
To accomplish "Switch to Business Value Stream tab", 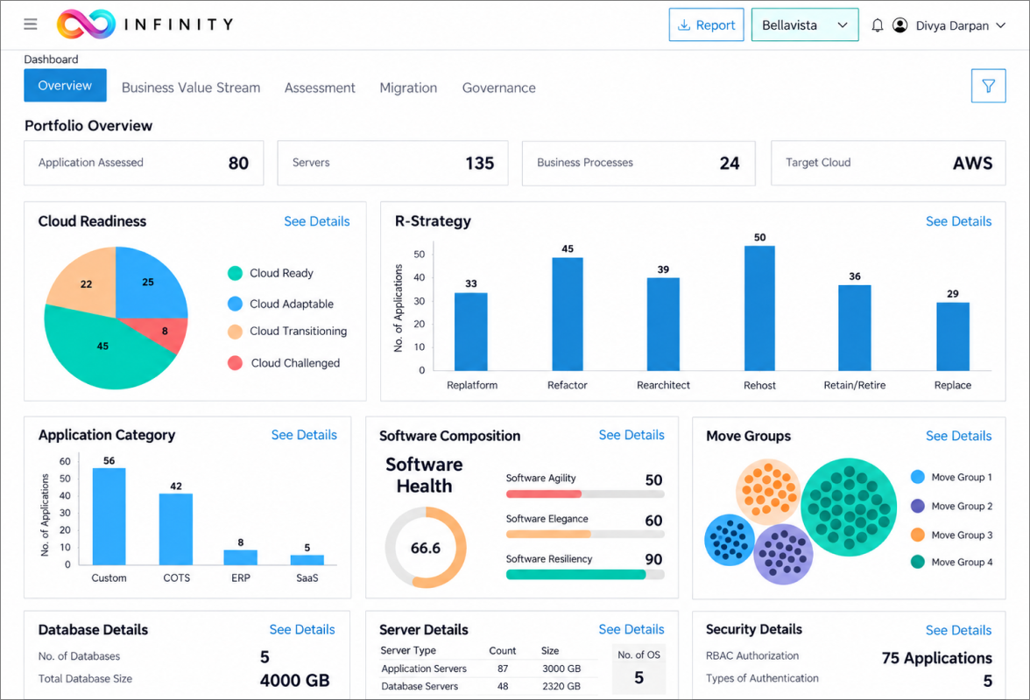I will point(191,87).
